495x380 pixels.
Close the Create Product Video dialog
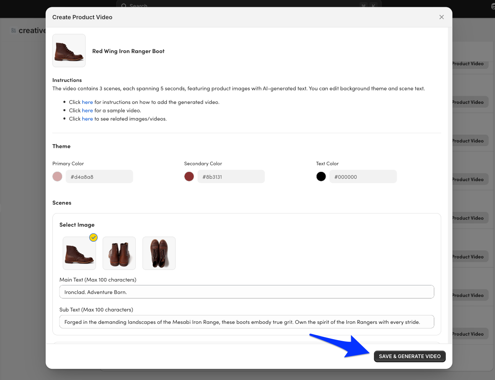click(442, 17)
